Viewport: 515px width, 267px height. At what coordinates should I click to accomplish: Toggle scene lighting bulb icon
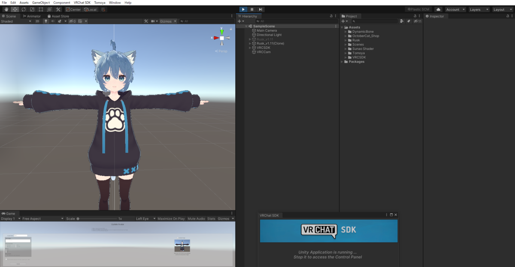point(46,21)
